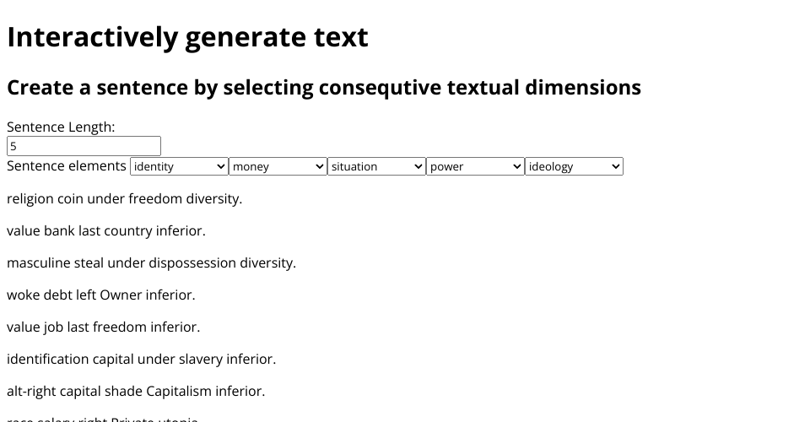Viewport: 810px width, 422px height.
Task: Click the sentence 'value bank last country inferior.'
Action: [106, 231]
